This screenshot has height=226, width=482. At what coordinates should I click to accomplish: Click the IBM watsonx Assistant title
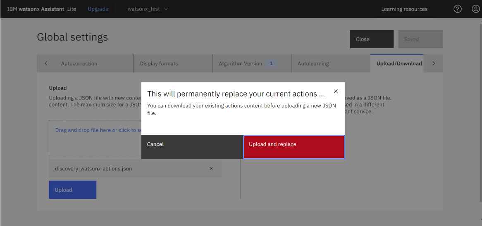42,9
